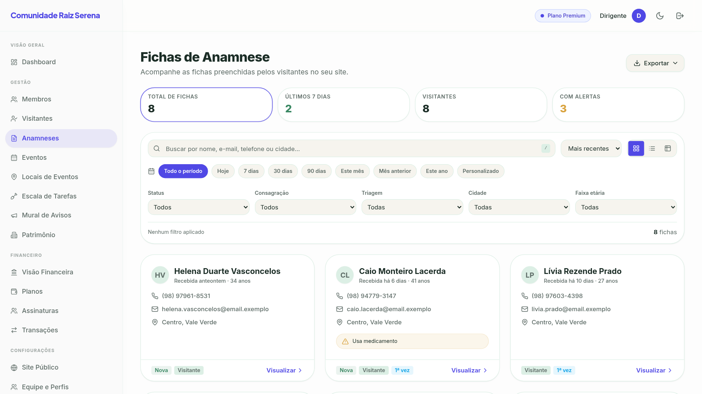Expand the Status filter dropdown
Image resolution: width=702 pixels, height=394 pixels.
(x=199, y=207)
